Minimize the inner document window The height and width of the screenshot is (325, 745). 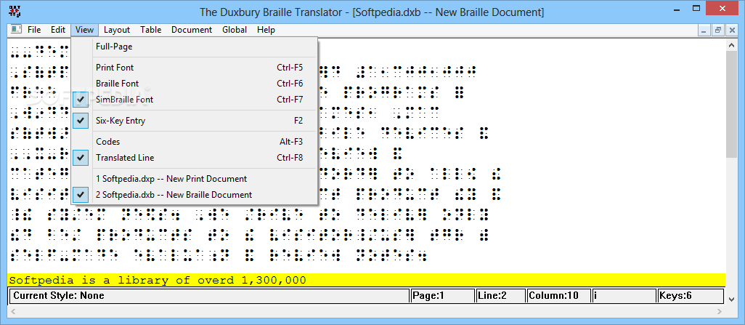click(704, 30)
